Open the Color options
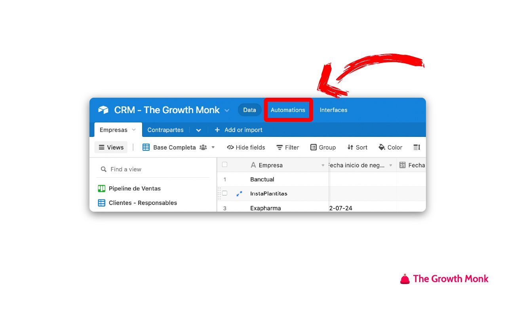 390,147
